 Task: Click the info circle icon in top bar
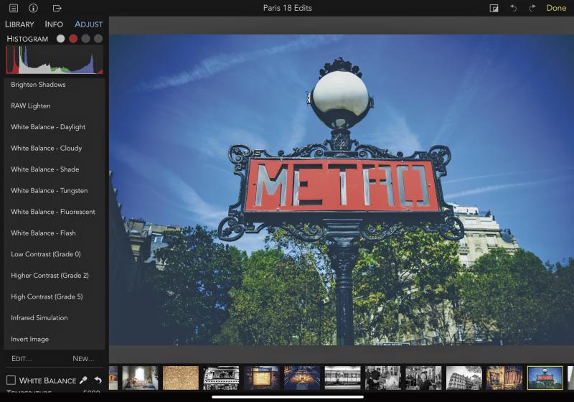(33, 8)
